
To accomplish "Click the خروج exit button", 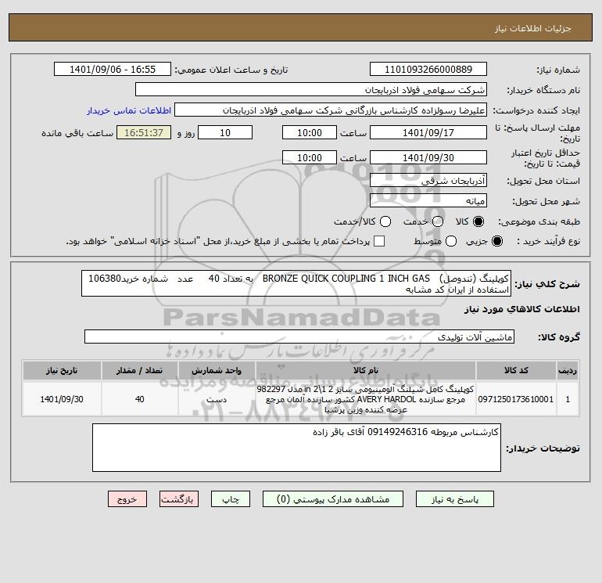I will (x=127, y=498).
